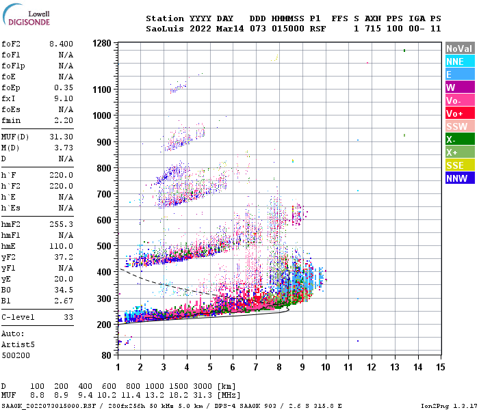Click the h`F2 value 220.0
This screenshot has width=479, height=410.
[62, 186]
